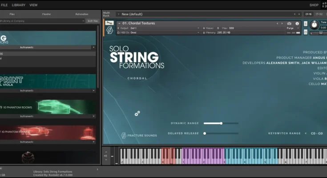Open the multi preset dropdown New (default)

point(118,14)
